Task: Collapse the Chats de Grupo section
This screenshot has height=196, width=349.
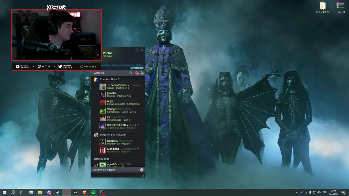Action: pyautogui.click(x=93, y=170)
